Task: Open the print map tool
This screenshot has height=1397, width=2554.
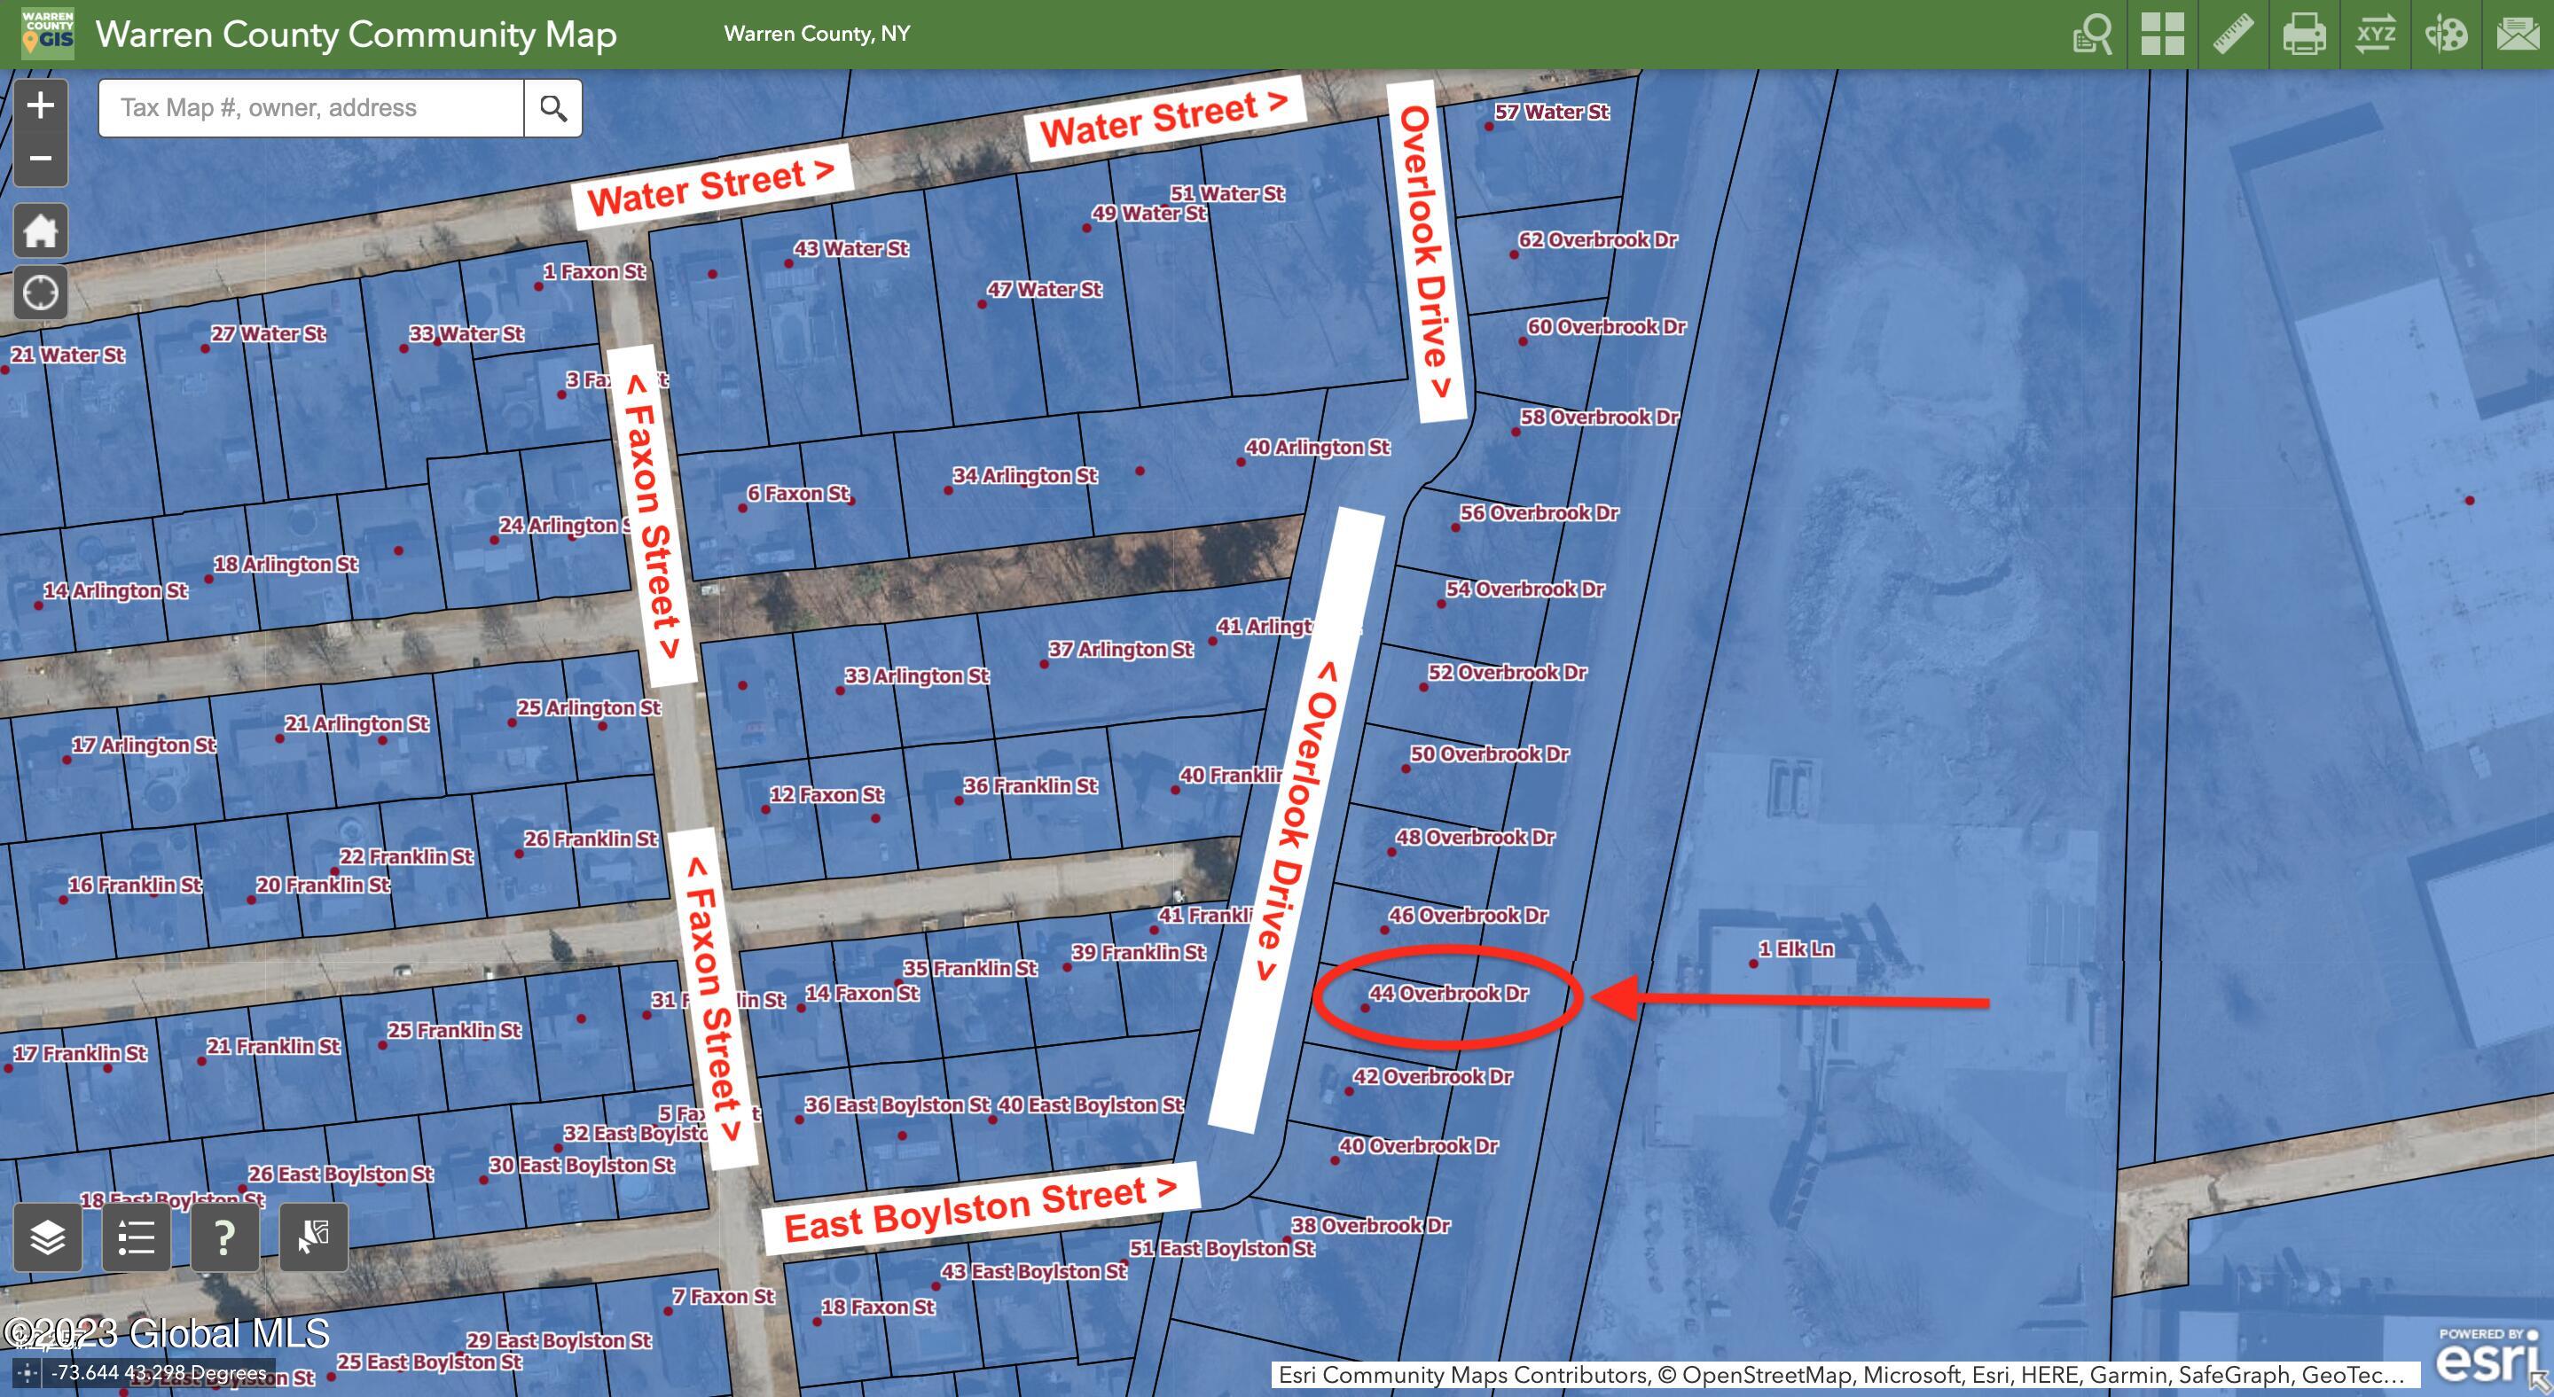Action: pos(2304,35)
